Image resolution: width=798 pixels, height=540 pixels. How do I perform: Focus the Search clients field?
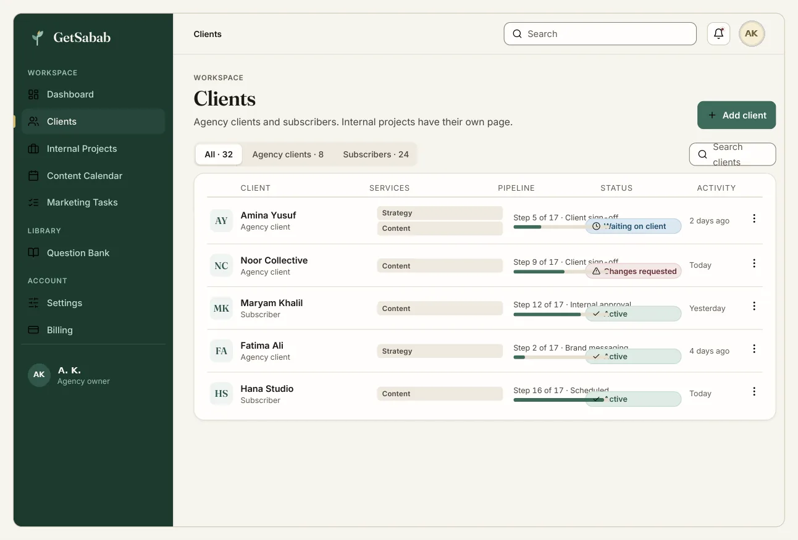coord(733,154)
